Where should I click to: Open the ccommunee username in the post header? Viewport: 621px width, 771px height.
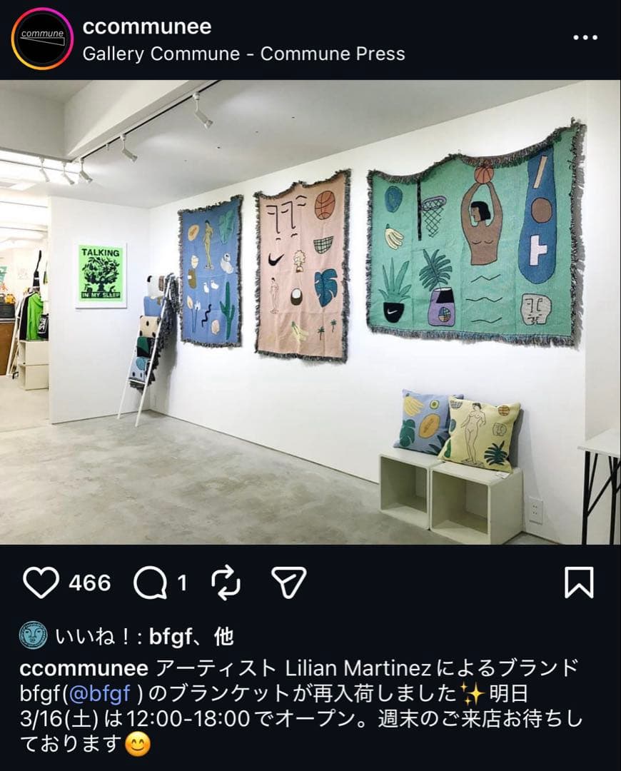[x=147, y=26]
